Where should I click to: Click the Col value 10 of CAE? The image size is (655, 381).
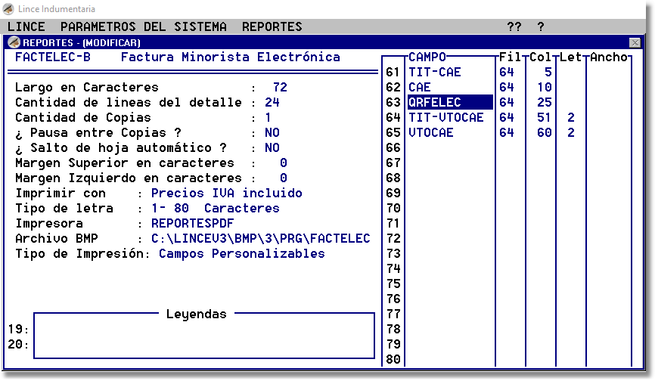tap(545, 87)
